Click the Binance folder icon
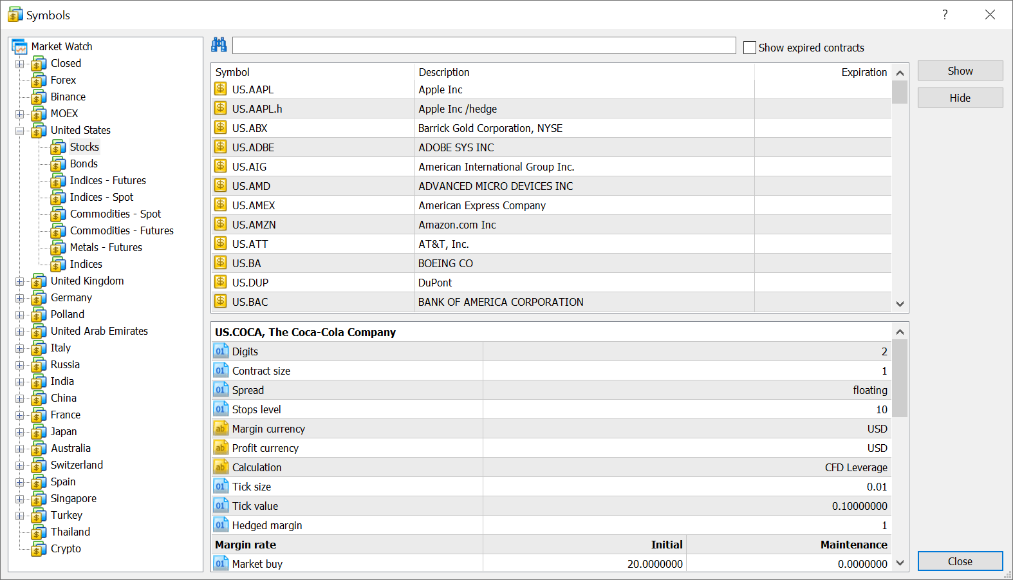Image resolution: width=1013 pixels, height=580 pixels. 39,97
